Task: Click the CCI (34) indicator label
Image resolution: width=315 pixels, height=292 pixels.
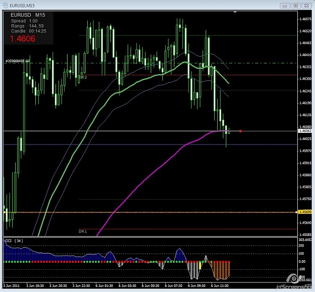Action: (x=14, y=241)
